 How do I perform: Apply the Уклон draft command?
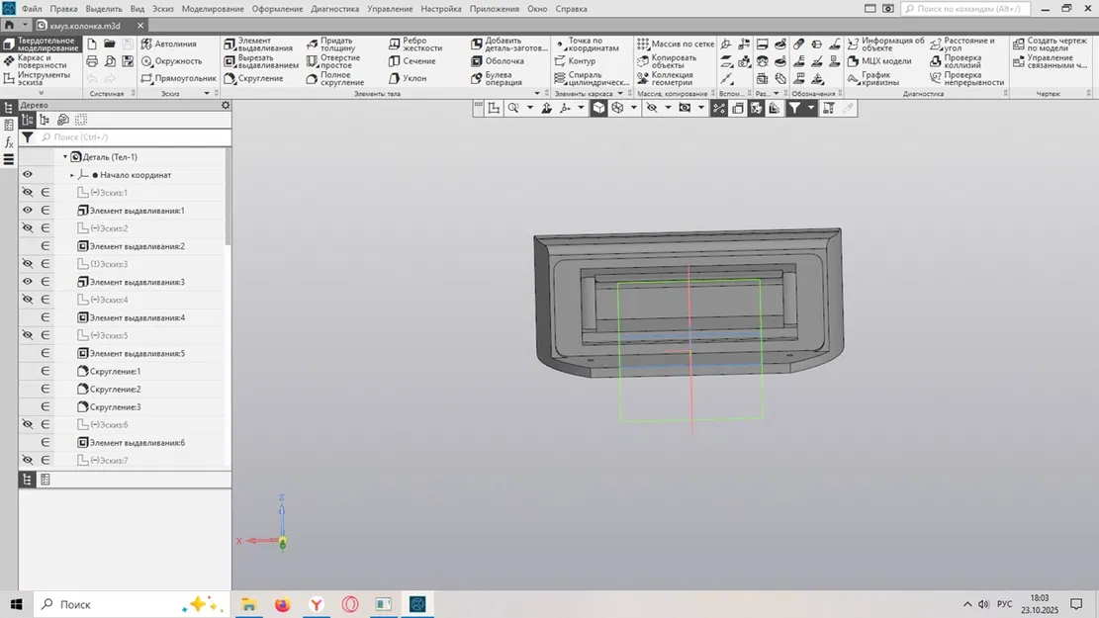pos(408,78)
